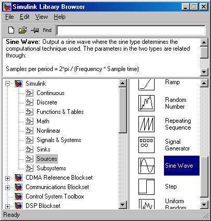This screenshot has height=221, width=211.
Task: Select the Simulink label in tree
Action: click(36, 84)
